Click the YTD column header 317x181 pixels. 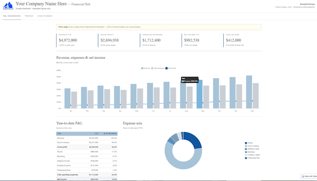click(96, 134)
